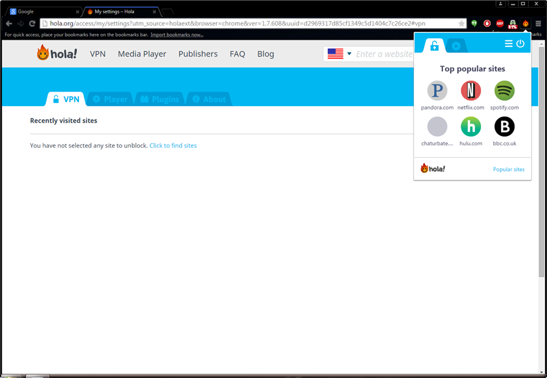547x378 pixels.
Task: Reload the current page
Action: [32, 23]
